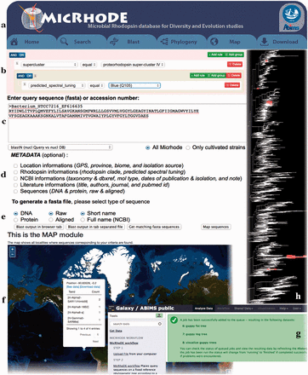Screen dimensions: 308x375
Task: Click Map sequences button
Action: (216, 227)
